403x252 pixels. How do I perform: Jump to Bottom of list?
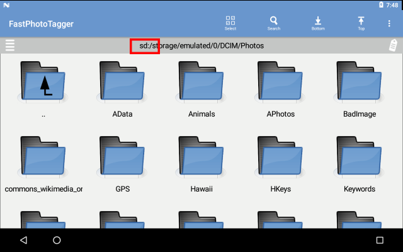coord(318,23)
